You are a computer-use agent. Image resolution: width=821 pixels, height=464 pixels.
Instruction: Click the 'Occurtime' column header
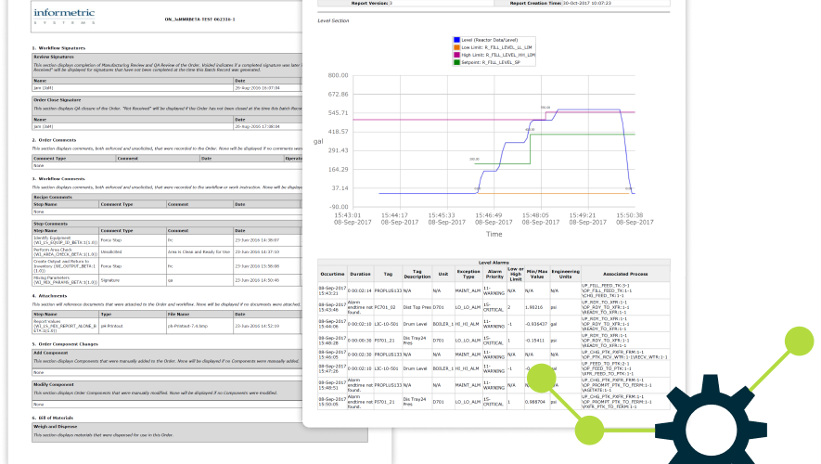[332, 274]
